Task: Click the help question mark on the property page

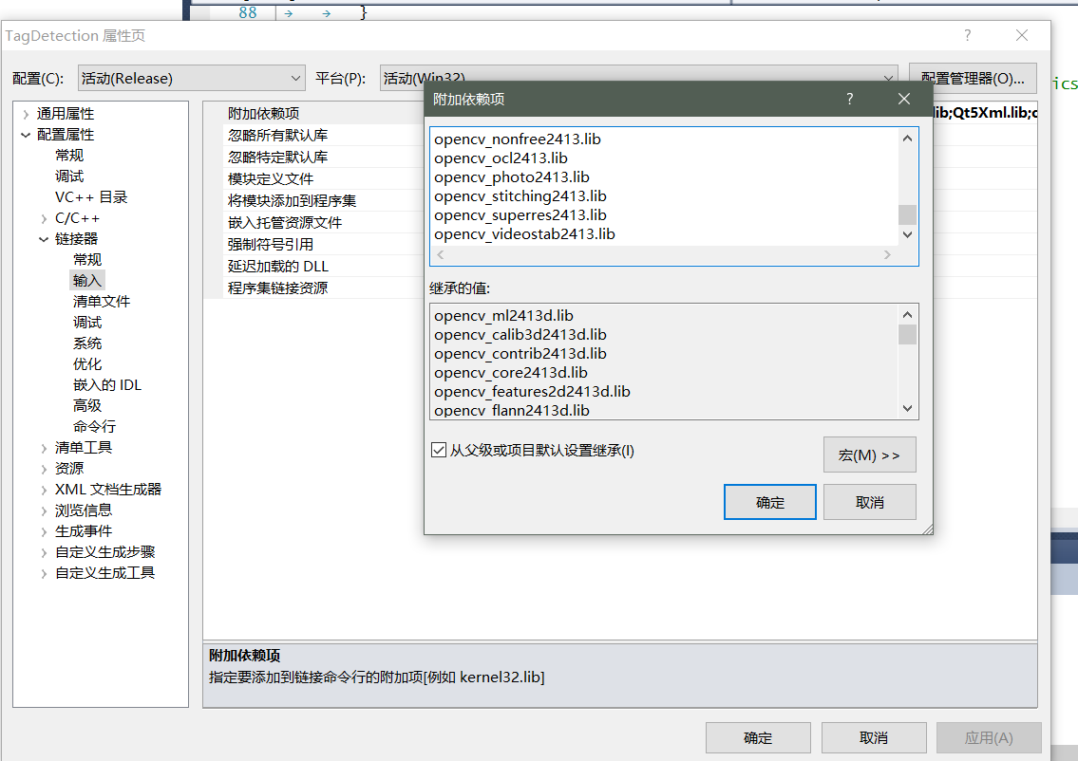Action: (967, 35)
